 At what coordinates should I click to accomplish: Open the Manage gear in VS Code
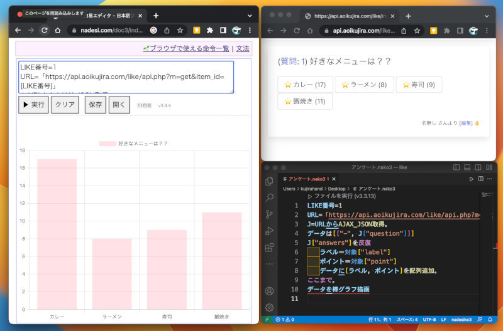pyautogui.click(x=270, y=307)
